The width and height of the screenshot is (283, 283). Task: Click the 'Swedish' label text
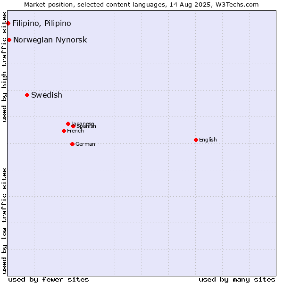(x=47, y=95)
